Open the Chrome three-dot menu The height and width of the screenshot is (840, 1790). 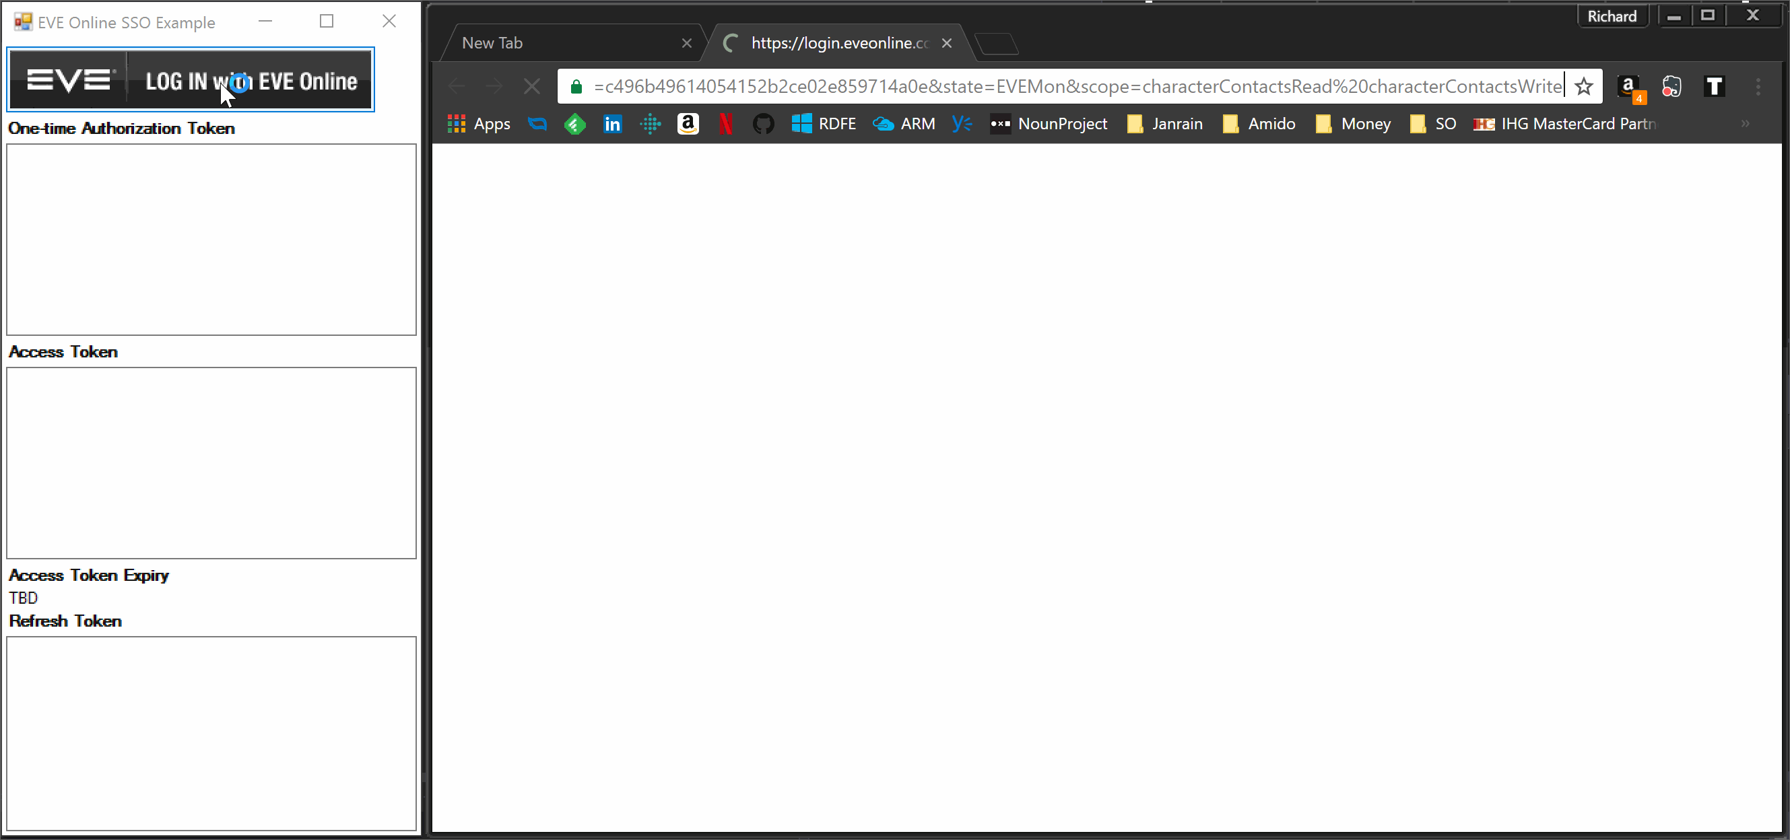click(1758, 87)
